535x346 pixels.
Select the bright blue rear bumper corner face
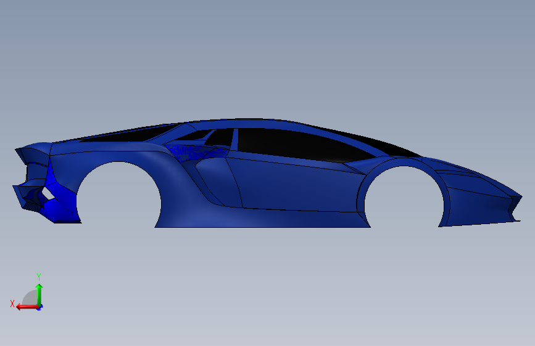tap(62, 201)
